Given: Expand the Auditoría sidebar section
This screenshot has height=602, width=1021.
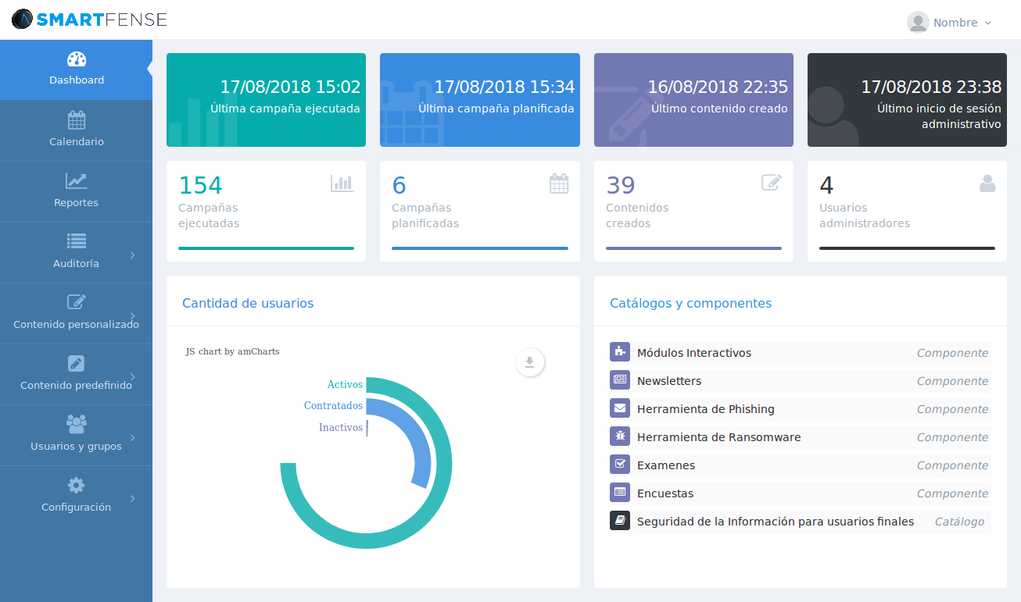Looking at the screenshot, I should coord(76,251).
